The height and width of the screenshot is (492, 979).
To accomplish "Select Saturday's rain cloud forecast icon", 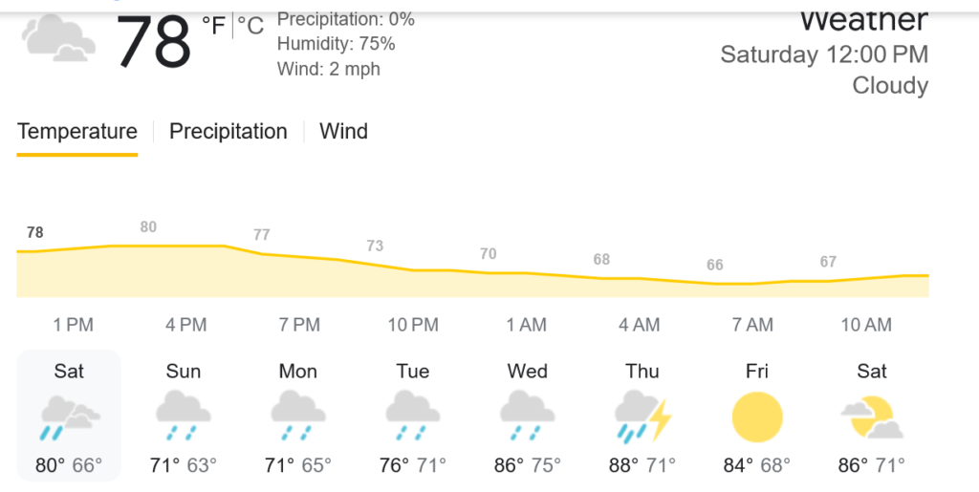I will point(69,417).
